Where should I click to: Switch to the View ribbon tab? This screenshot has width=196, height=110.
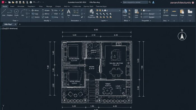(x=41, y=6)
